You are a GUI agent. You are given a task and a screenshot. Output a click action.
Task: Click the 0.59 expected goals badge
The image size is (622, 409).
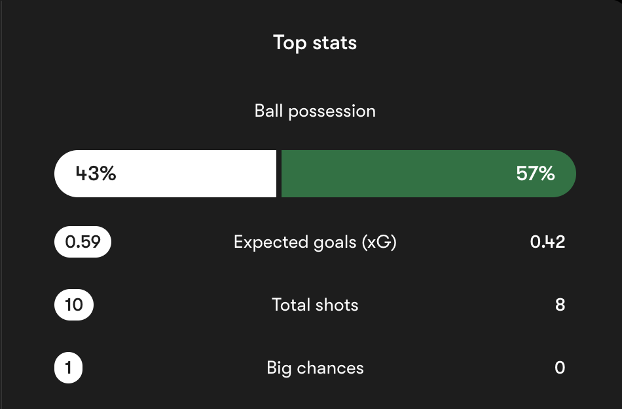tap(82, 242)
